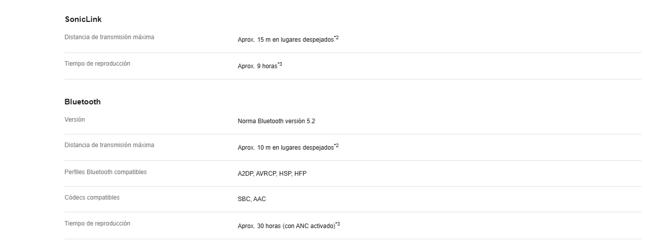Click the Bluetooth 'Tiempo de reproducción' label

click(x=97, y=224)
